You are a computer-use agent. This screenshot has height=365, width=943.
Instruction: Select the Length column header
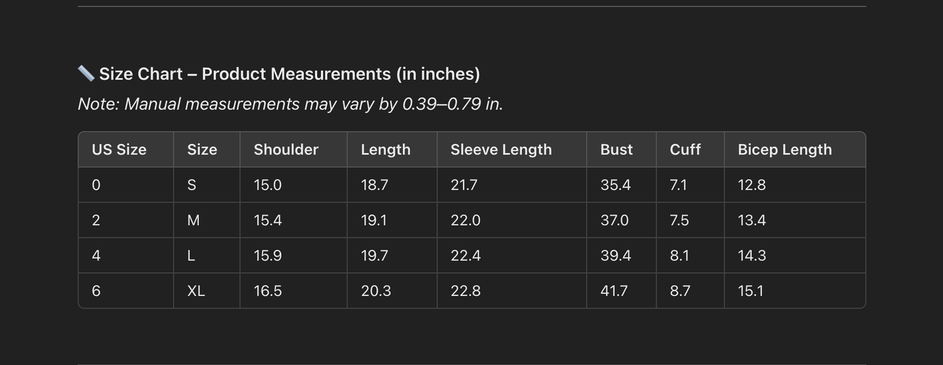click(x=385, y=149)
